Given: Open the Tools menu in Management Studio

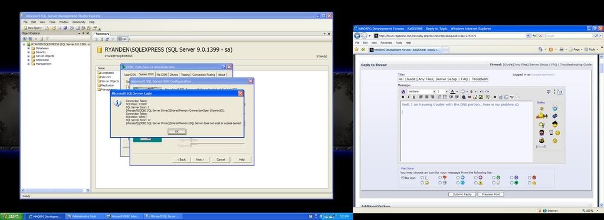Looking at the screenshot, I should 52,22.
